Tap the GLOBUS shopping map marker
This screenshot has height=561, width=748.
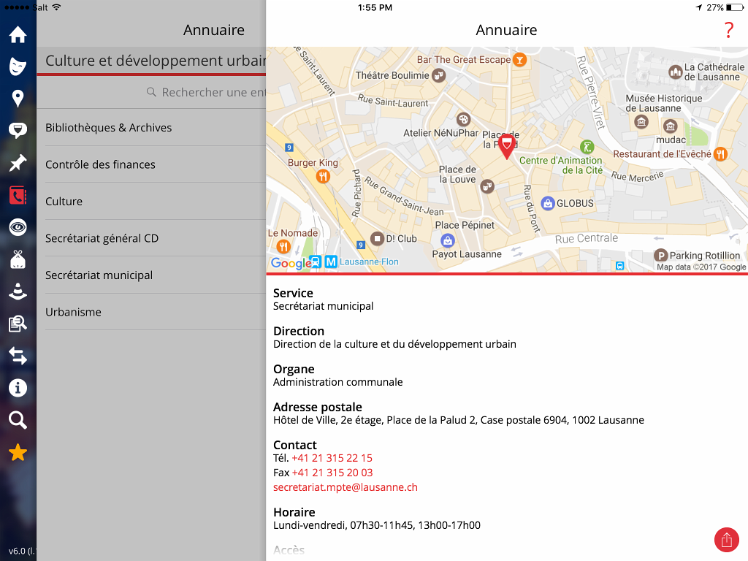pyautogui.click(x=548, y=203)
